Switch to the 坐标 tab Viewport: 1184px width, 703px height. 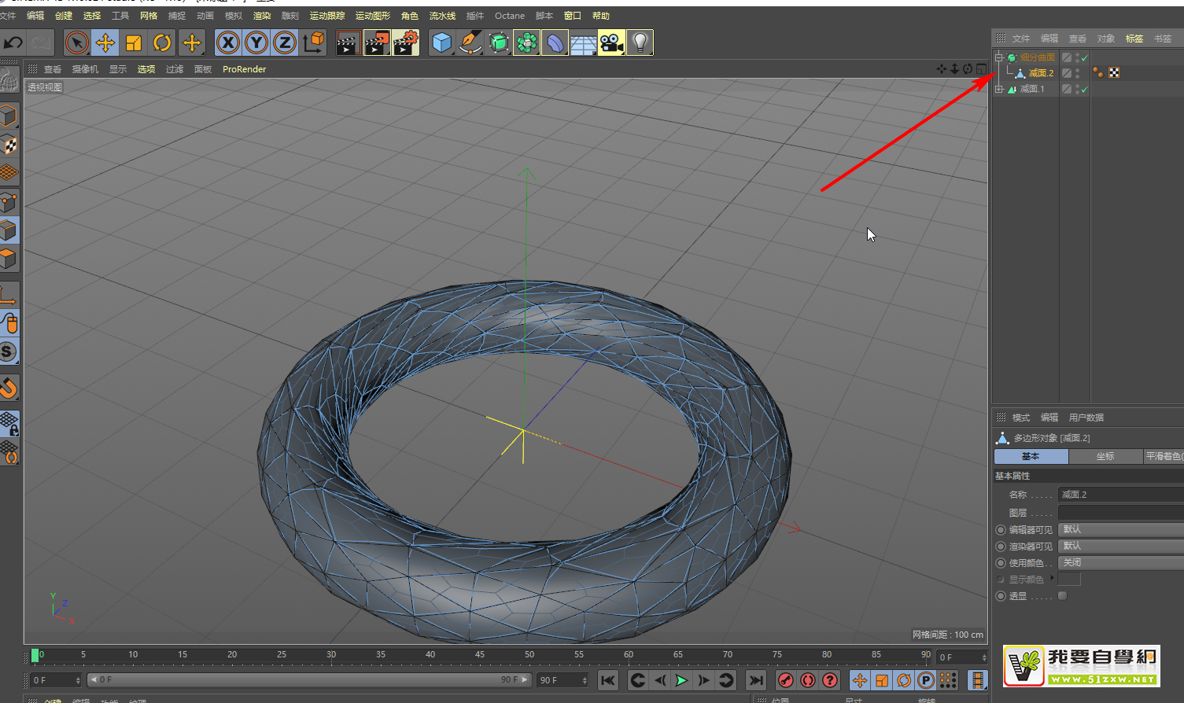tap(1105, 456)
